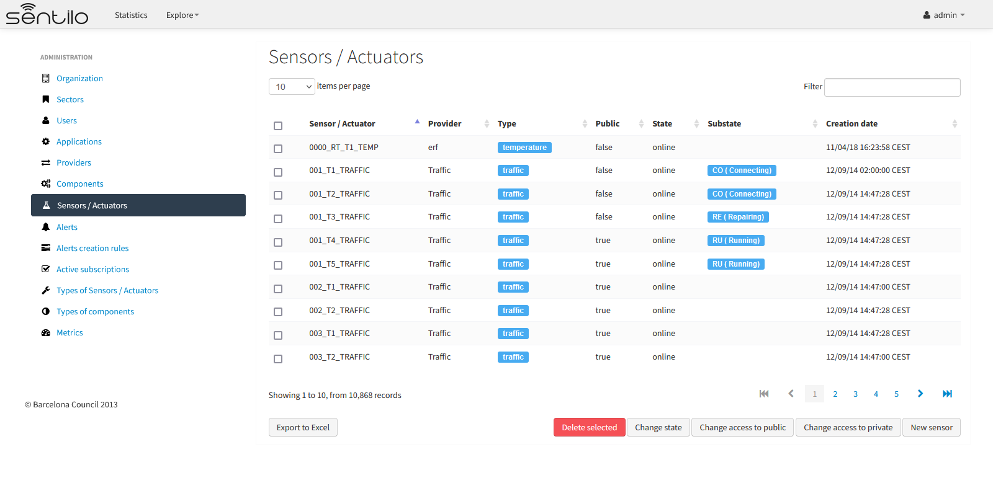The height and width of the screenshot is (496, 993).
Task: Check the 001_T3_TRAFFIC row checkbox
Action: 278,219
